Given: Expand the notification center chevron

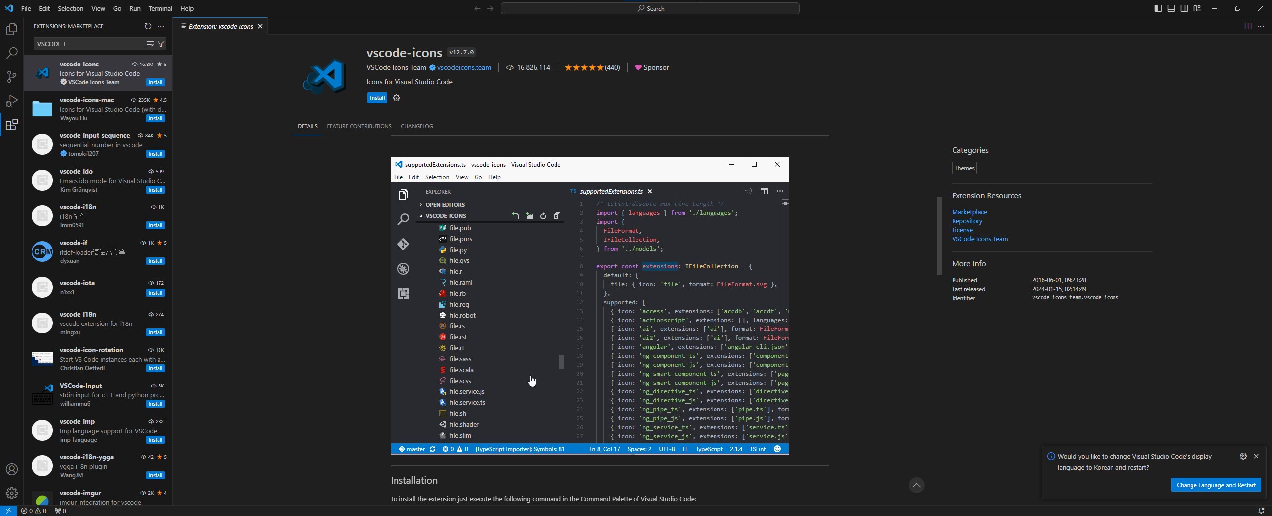Looking at the screenshot, I should [917, 485].
